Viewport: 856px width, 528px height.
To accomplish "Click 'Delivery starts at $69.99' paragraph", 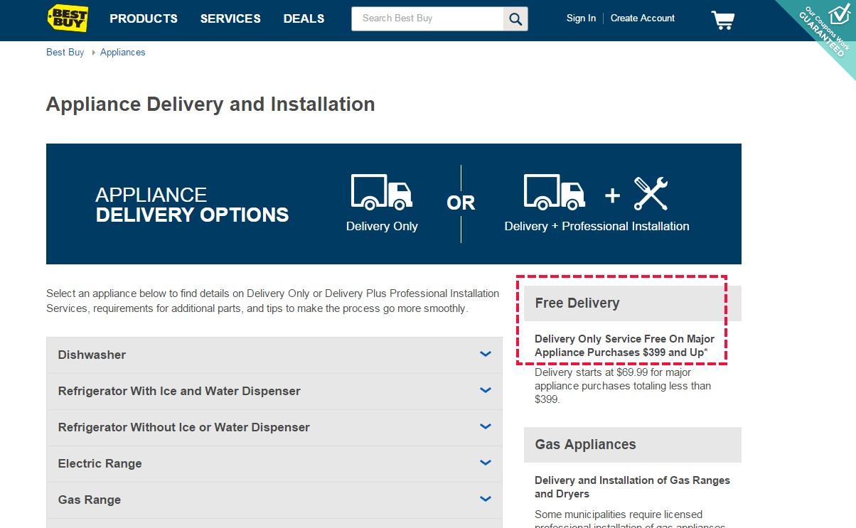I will 623,386.
